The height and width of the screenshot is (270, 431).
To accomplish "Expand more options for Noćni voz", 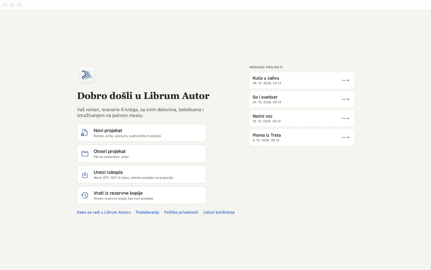I will [x=346, y=118].
